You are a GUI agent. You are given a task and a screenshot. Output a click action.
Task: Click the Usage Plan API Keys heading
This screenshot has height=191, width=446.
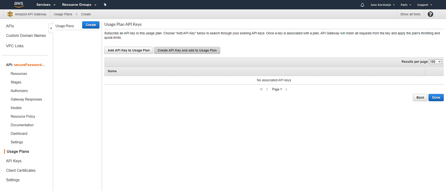123,24
